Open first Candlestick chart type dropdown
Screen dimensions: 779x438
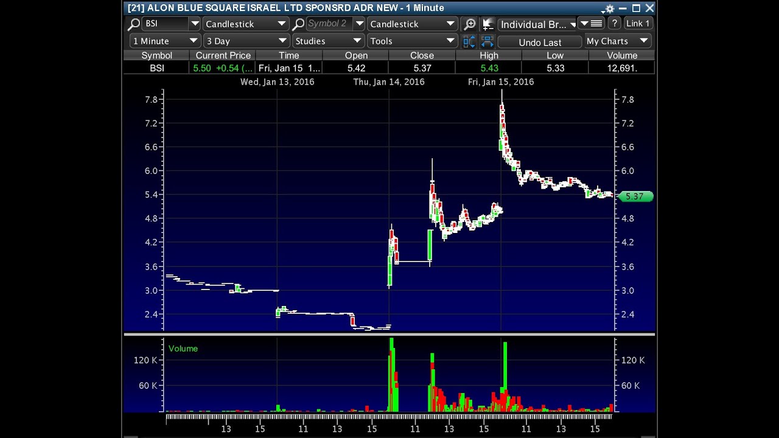(x=245, y=24)
